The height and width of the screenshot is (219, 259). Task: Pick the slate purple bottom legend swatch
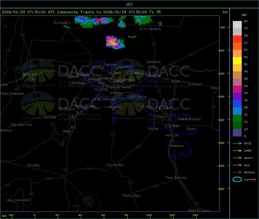tap(237, 133)
